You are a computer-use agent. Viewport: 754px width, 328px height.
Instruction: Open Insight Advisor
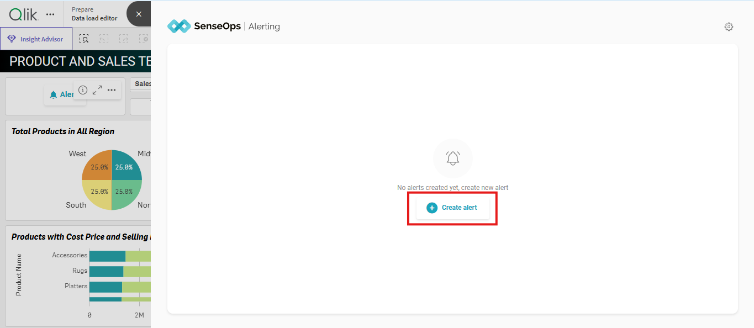tap(36, 39)
